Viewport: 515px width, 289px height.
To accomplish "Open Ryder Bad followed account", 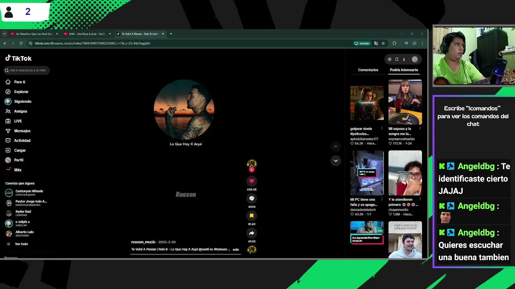I will coord(18,213).
